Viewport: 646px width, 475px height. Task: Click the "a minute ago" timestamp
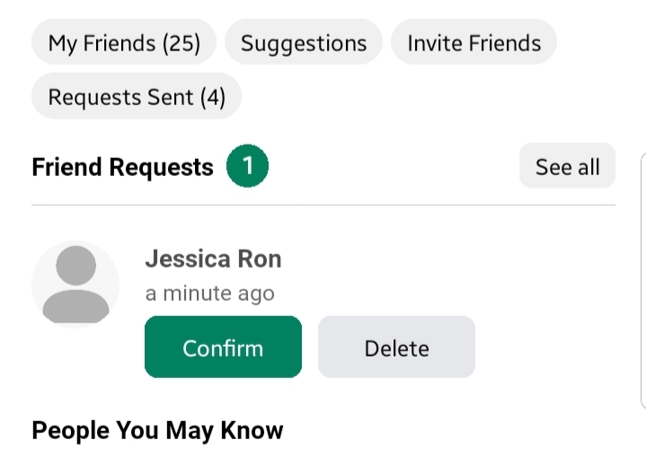209,294
